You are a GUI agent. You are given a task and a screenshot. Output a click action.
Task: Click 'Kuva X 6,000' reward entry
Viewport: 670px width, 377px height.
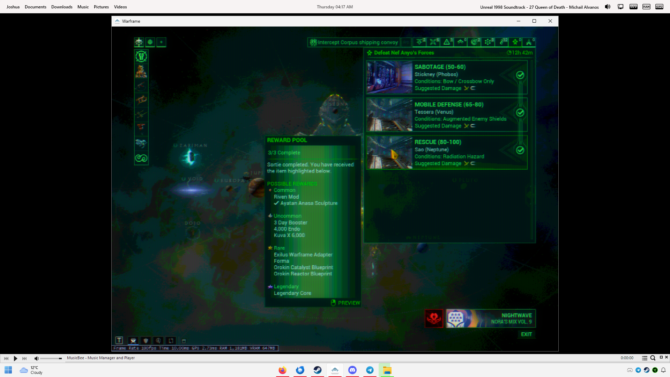pos(289,235)
